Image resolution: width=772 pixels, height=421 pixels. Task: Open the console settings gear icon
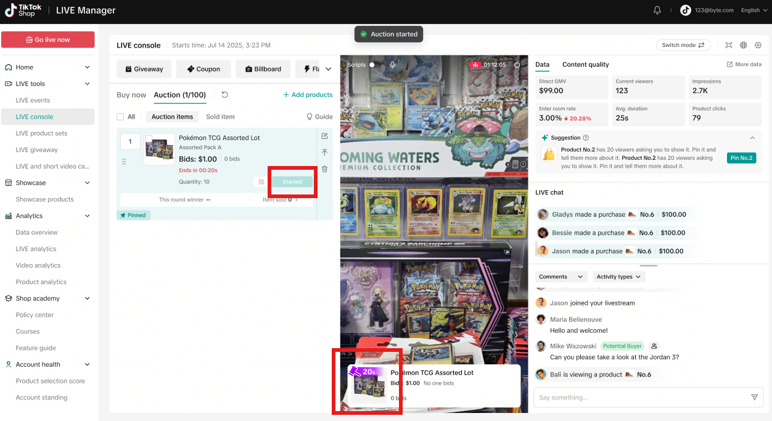(758, 45)
